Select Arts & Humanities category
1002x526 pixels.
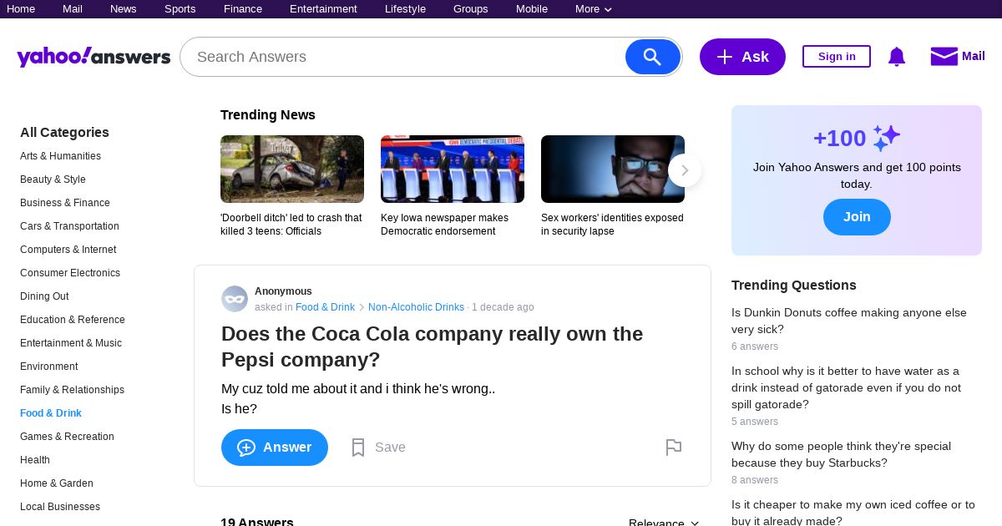coord(60,156)
